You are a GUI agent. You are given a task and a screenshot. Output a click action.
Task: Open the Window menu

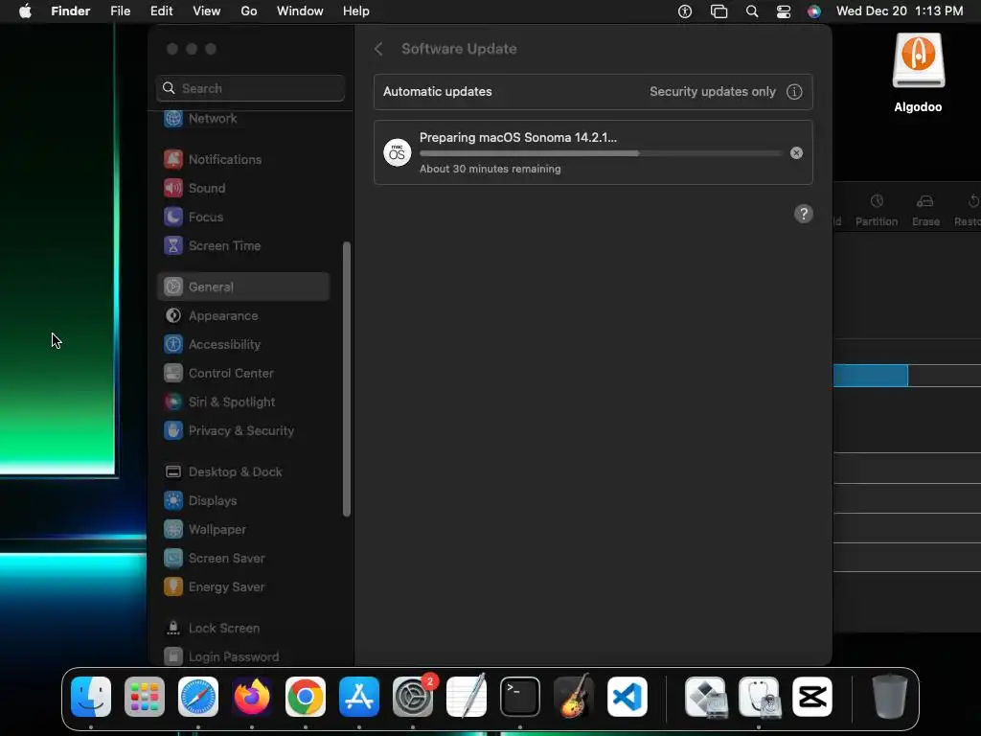point(300,11)
